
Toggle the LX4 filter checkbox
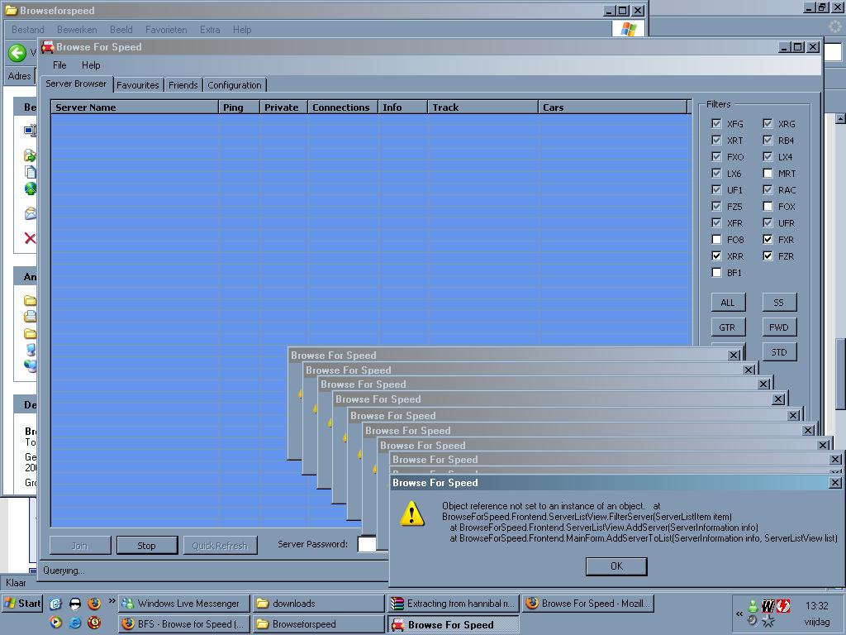(x=768, y=156)
